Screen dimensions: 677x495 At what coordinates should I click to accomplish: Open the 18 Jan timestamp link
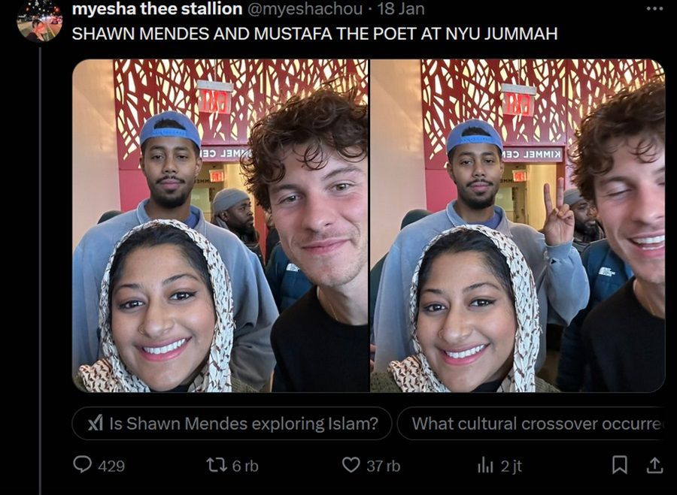pyautogui.click(x=401, y=8)
